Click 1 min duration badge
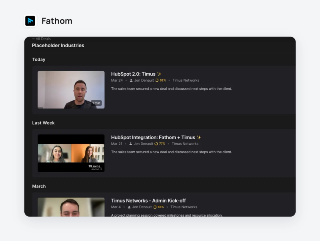 coord(96,103)
